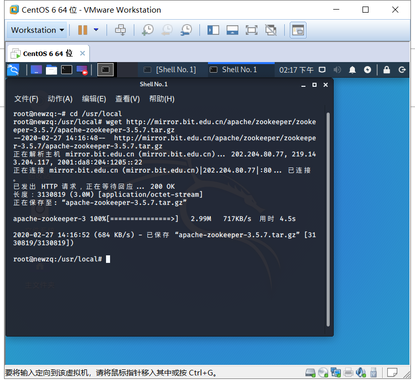Screen dimensions: 415x383
Task: Toggle the muted volume icon
Action: coord(337,70)
